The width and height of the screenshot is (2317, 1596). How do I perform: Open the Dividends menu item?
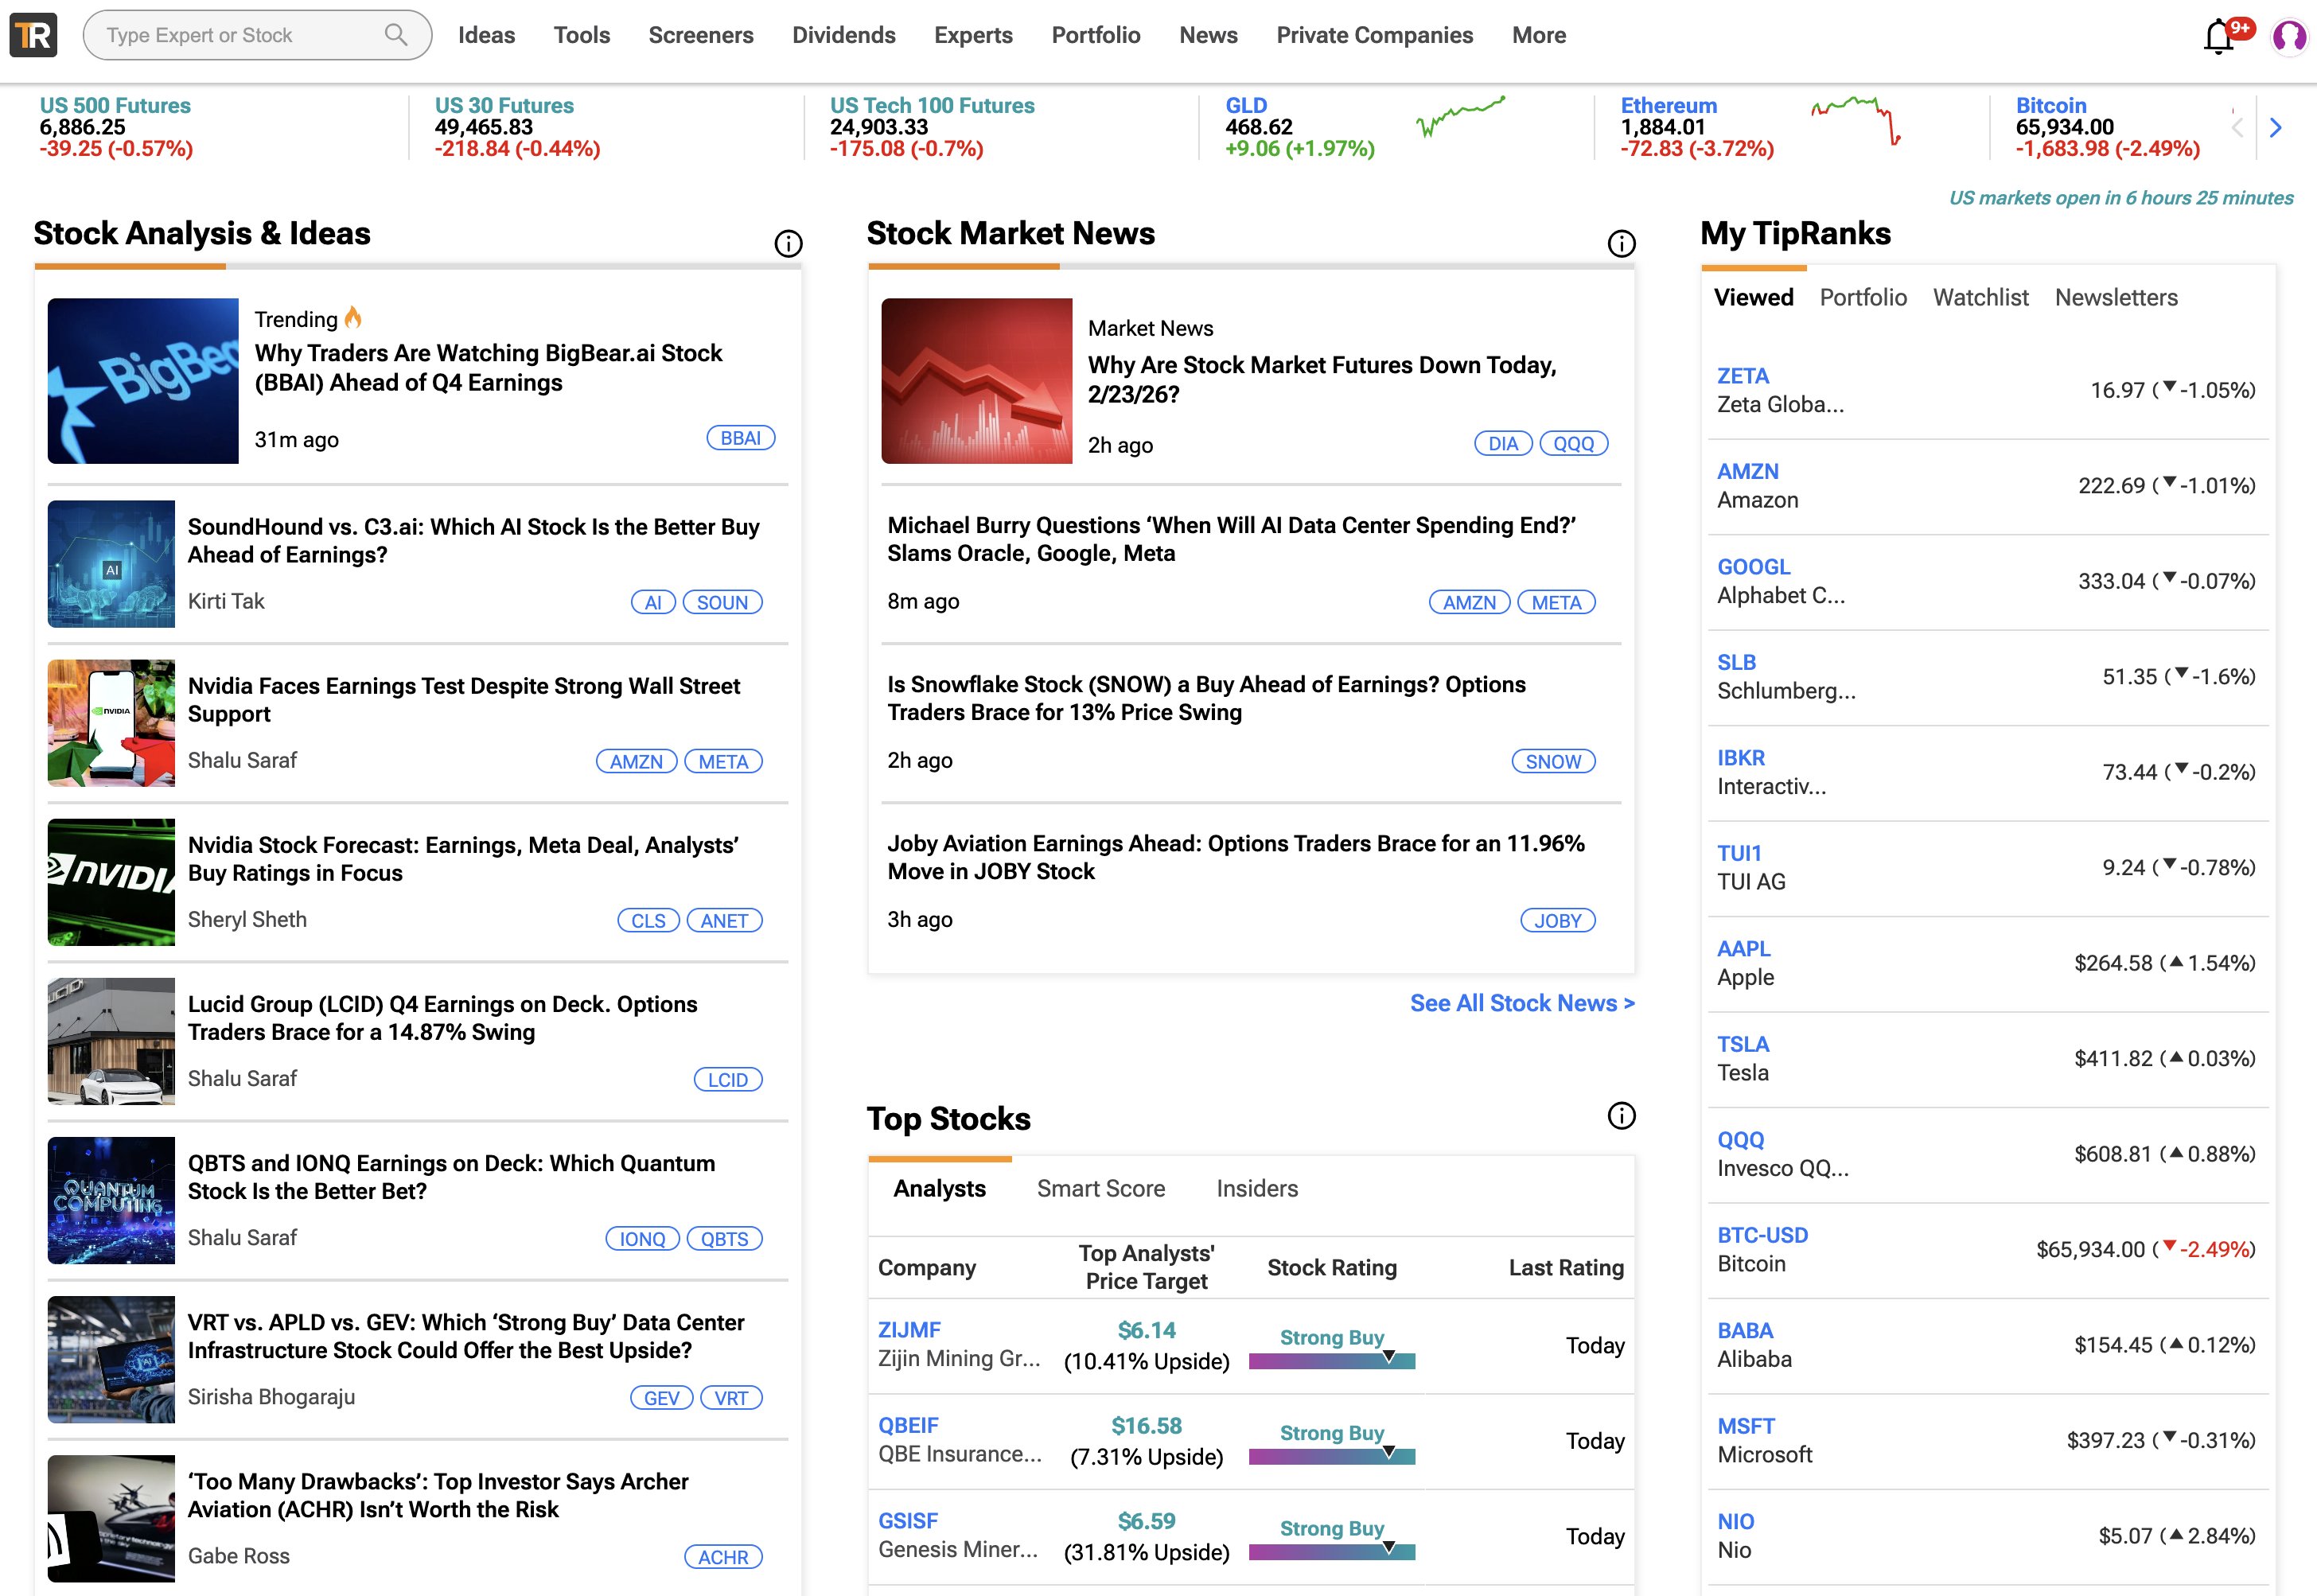point(844,35)
